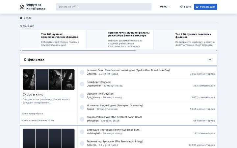Collapse the О фильмах section

coord(210,60)
